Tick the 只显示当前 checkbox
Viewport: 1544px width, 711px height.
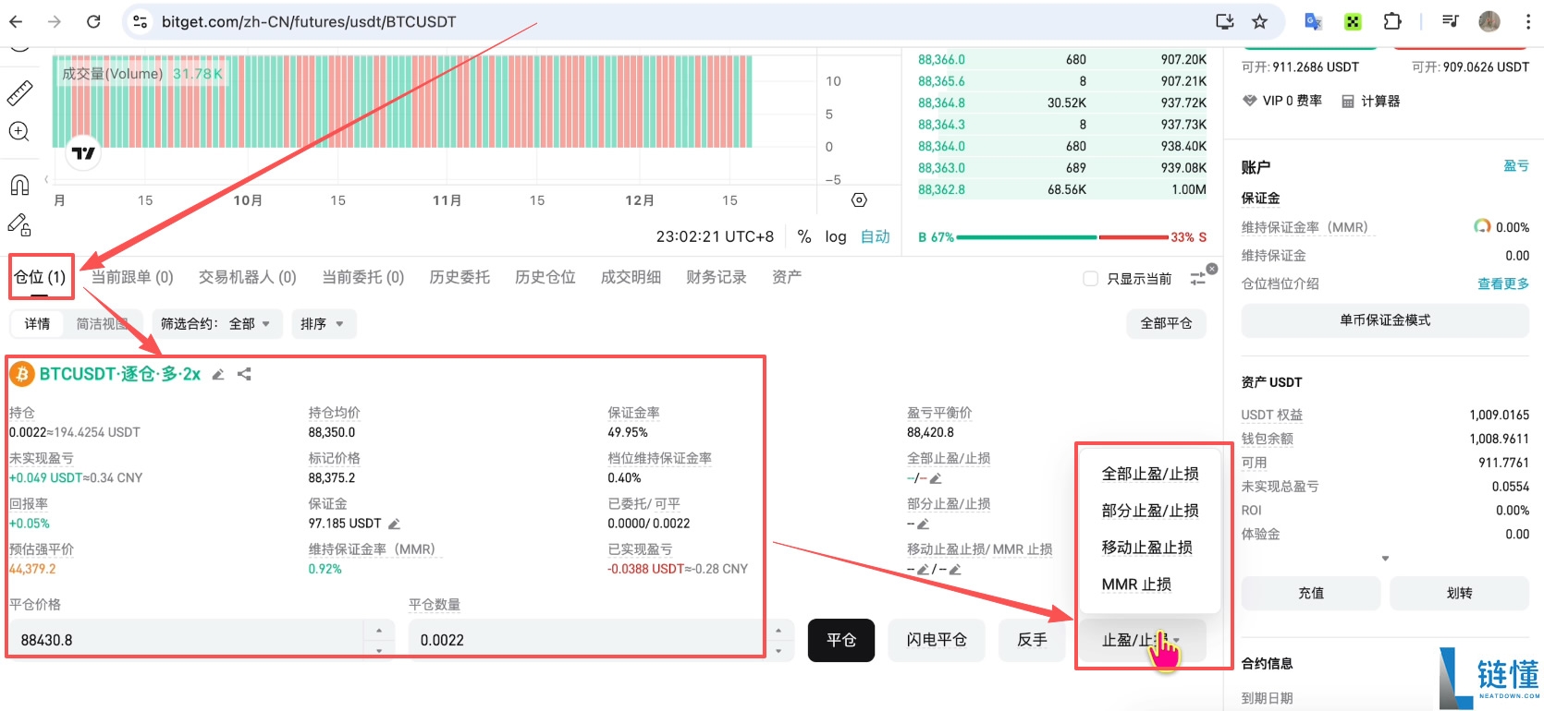coord(1090,279)
